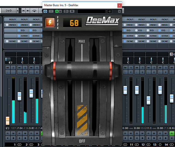Toggle the plugin bypass power icon
The height and width of the screenshot is (147, 175).
pyautogui.click(x=45, y=11)
